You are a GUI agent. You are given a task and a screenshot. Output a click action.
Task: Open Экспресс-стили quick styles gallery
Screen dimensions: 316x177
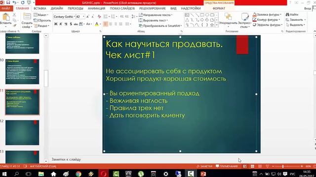pos(245,20)
